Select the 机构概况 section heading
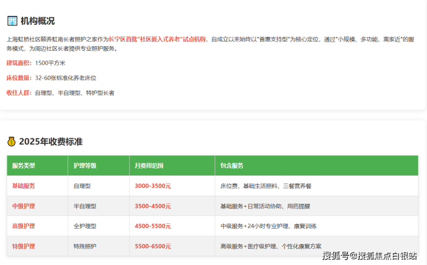Screen dimensions: 427x265 pos(38,21)
